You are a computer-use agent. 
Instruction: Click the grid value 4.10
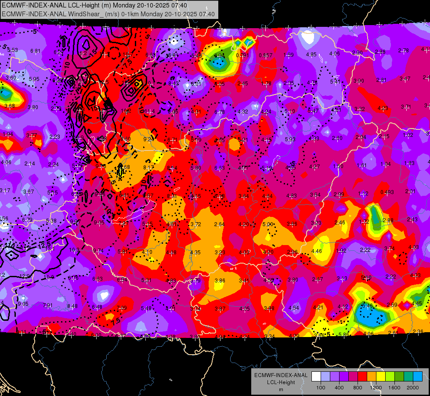(x=147, y=252)
